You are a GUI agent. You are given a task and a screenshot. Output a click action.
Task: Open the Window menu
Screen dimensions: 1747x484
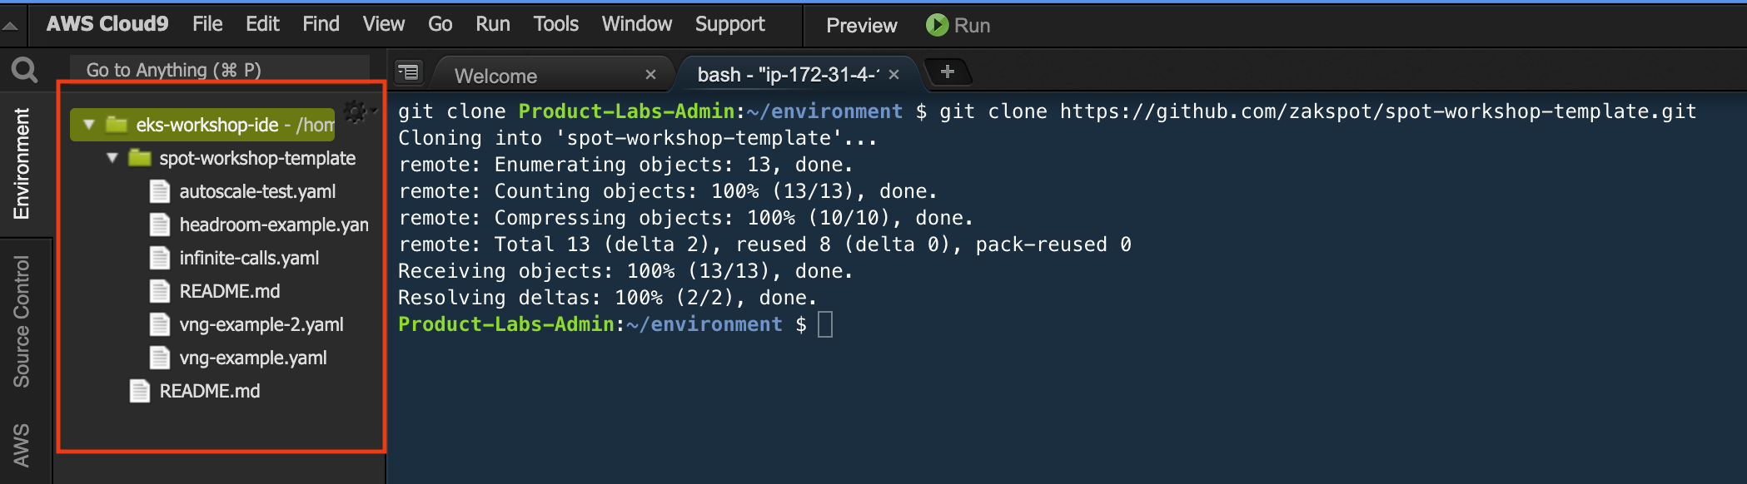point(636,24)
